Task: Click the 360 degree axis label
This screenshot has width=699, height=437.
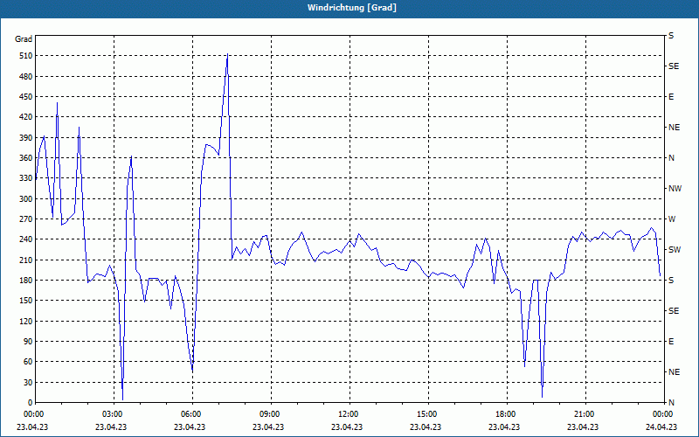Action: (x=27, y=158)
